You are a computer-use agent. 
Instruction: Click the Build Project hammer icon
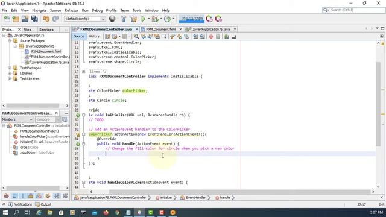(x=124, y=19)
